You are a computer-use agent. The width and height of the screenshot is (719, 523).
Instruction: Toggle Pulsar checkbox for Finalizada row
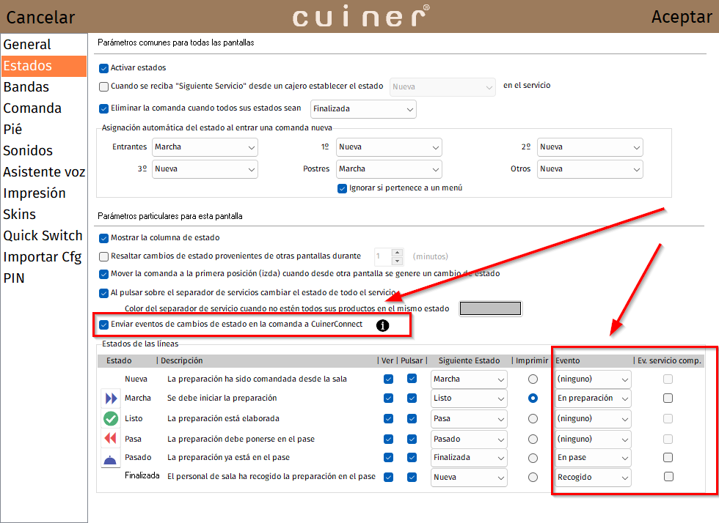click(x=412, y=477)
